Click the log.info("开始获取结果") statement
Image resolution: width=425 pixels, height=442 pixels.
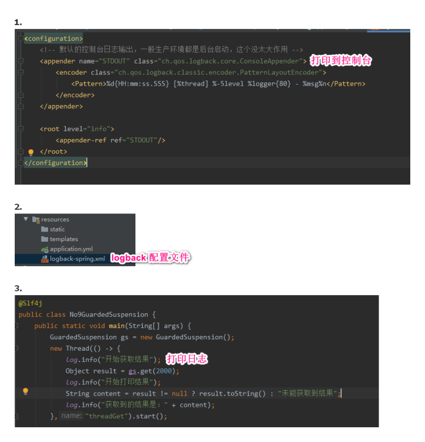(x=113, y=359)
